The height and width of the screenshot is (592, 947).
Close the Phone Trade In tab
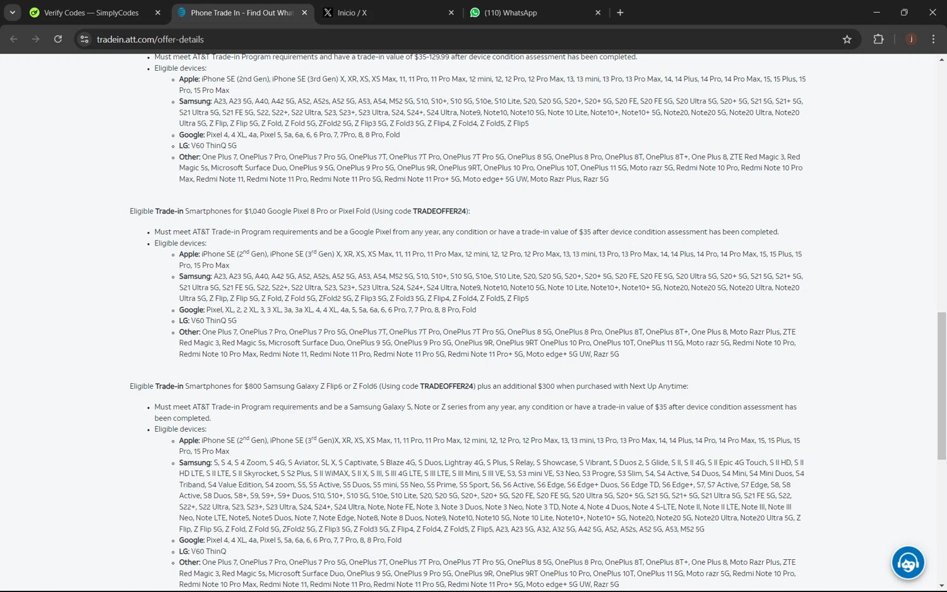click(x=304, y=13)
